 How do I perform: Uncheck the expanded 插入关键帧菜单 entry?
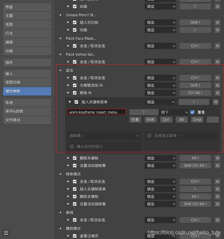pos(76,102)
